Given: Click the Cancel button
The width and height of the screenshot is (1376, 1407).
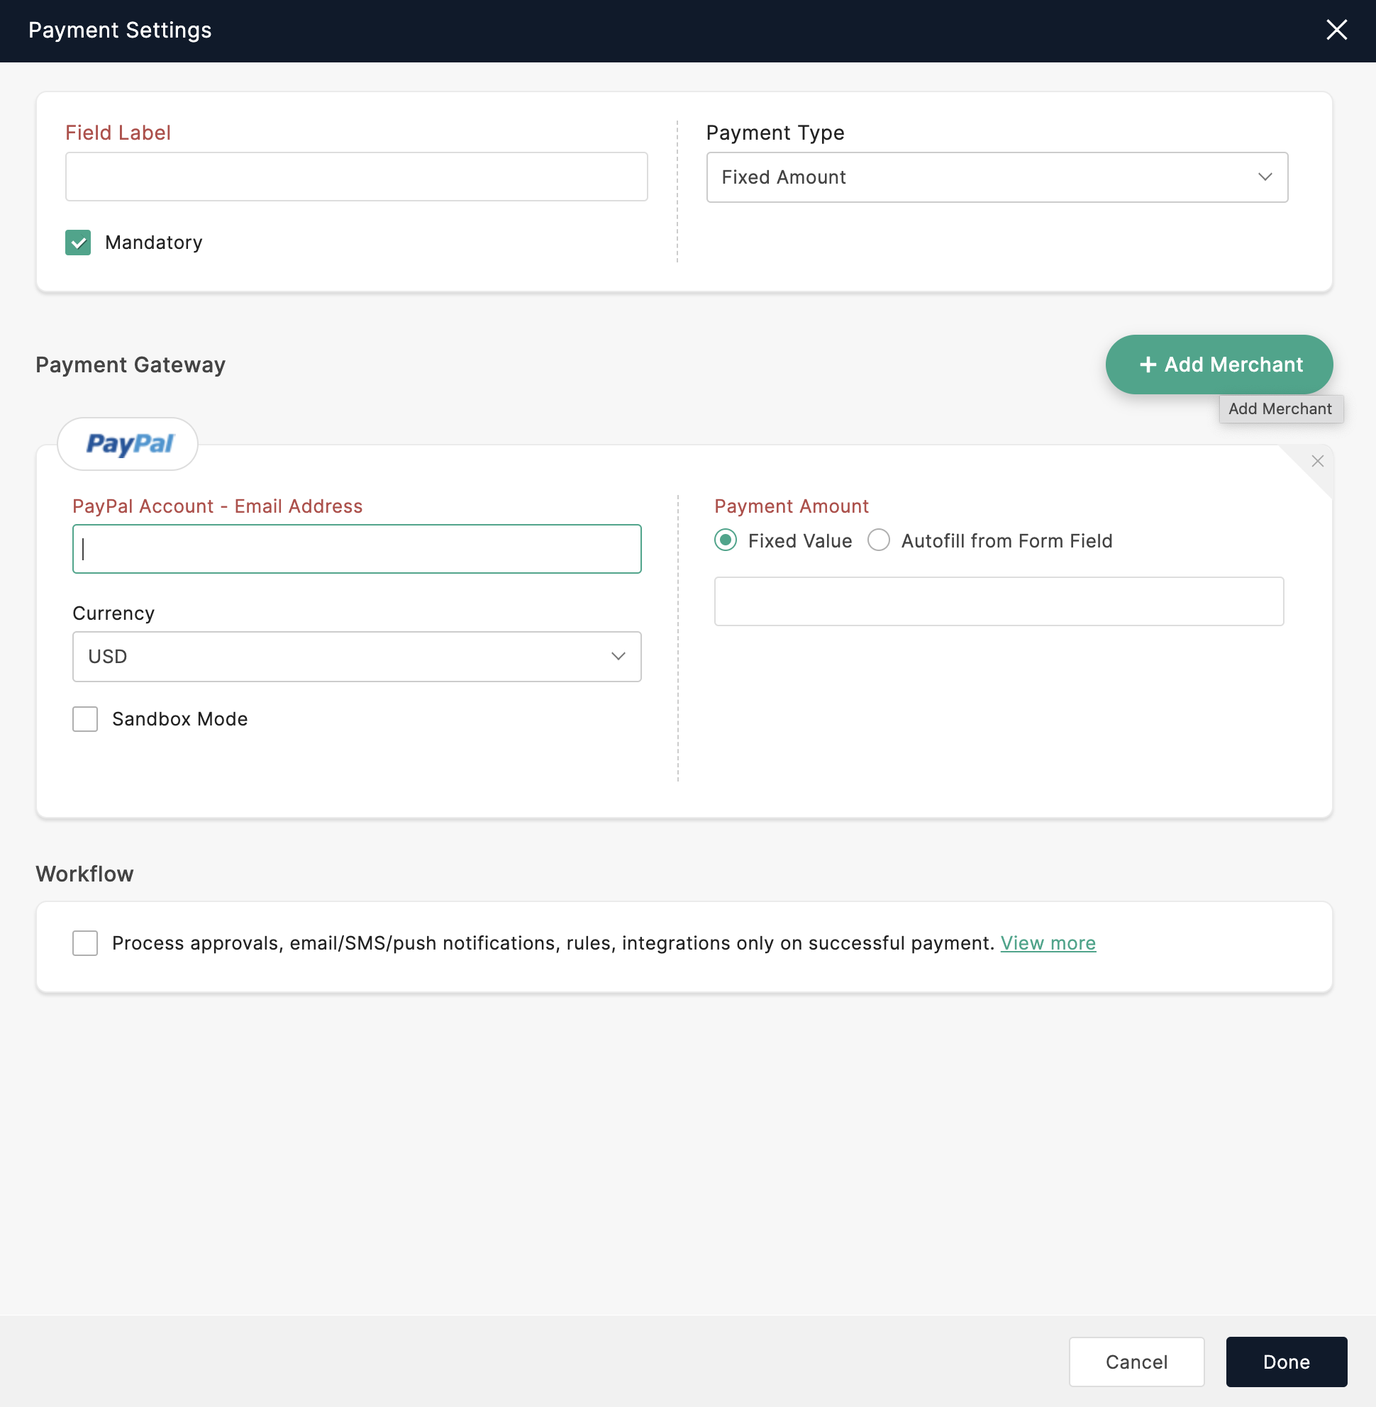Looking at the screenshot, I should click(x=1136, y=1362).
